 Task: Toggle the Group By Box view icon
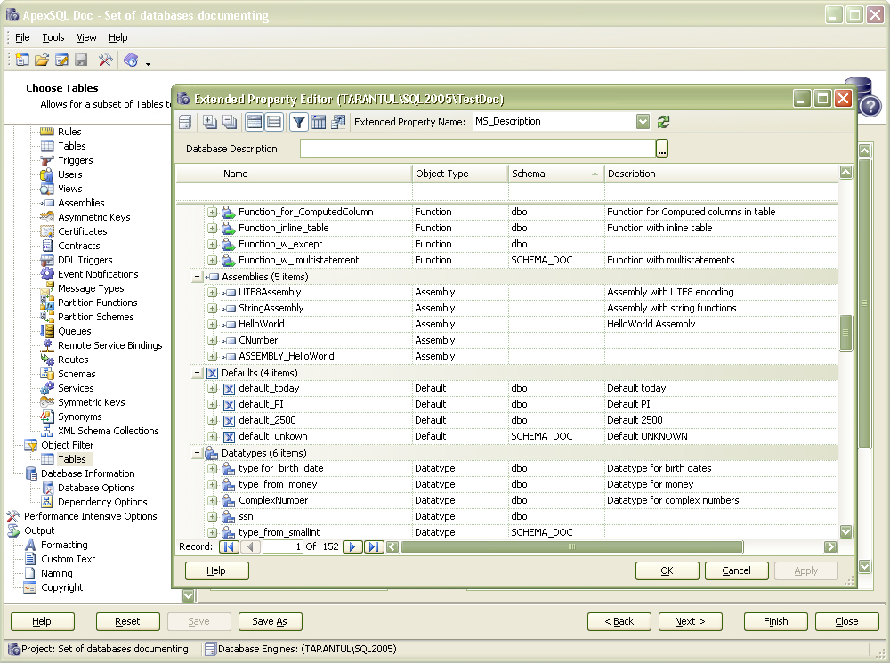[x=255, y=121]
